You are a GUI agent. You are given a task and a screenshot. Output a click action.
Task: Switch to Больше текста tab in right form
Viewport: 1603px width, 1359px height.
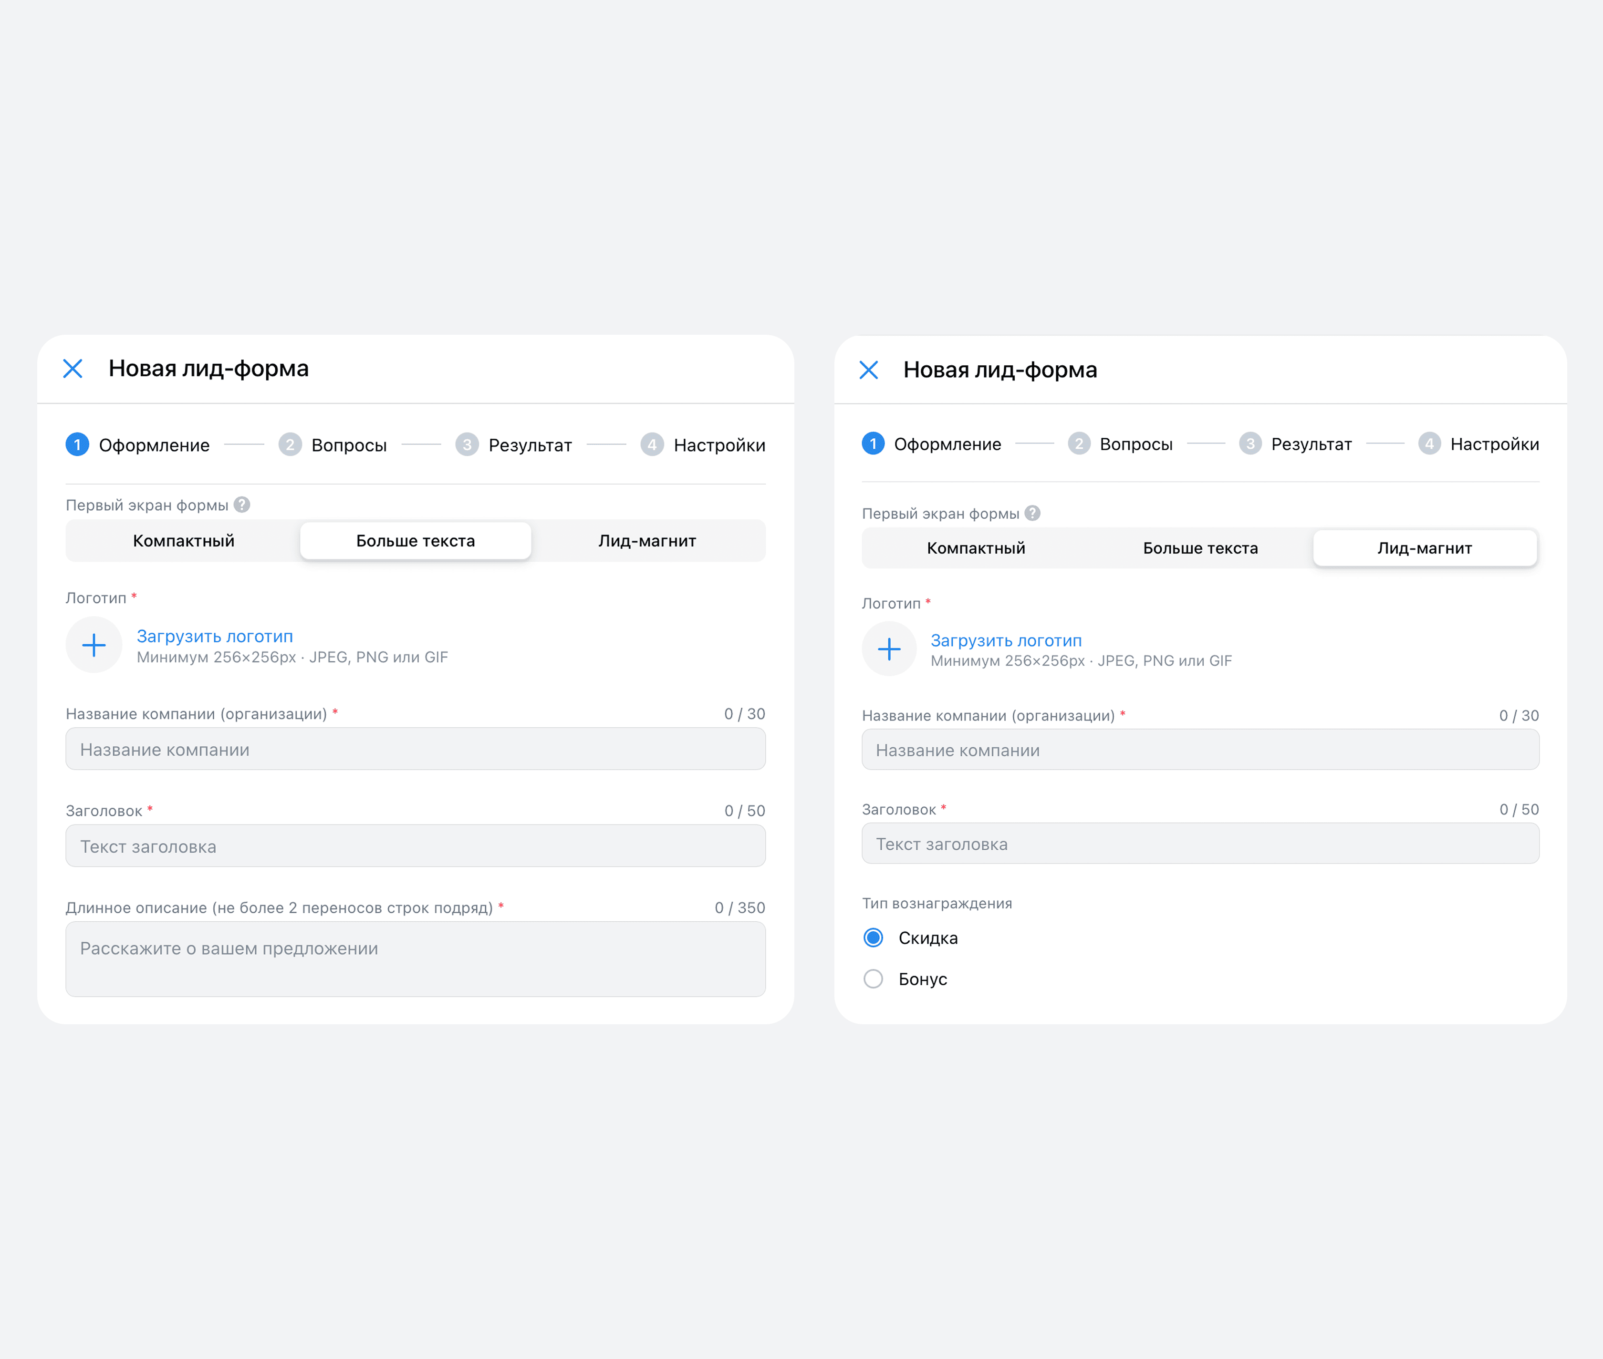[1200, 548]
